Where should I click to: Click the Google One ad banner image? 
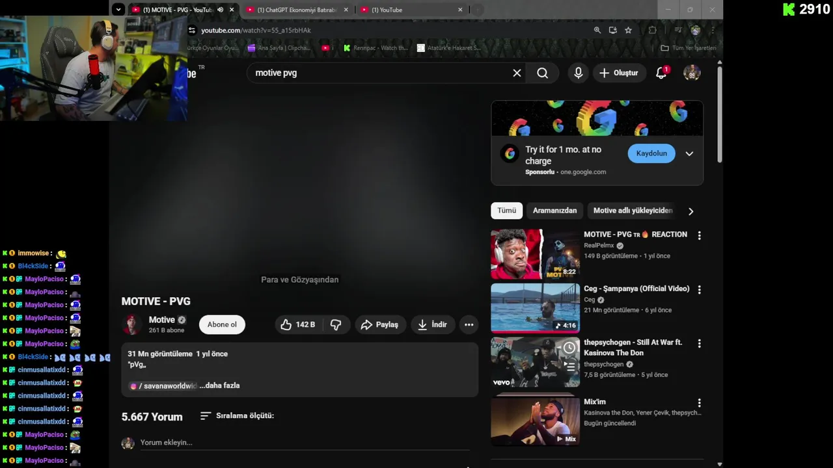coord(597,118)
